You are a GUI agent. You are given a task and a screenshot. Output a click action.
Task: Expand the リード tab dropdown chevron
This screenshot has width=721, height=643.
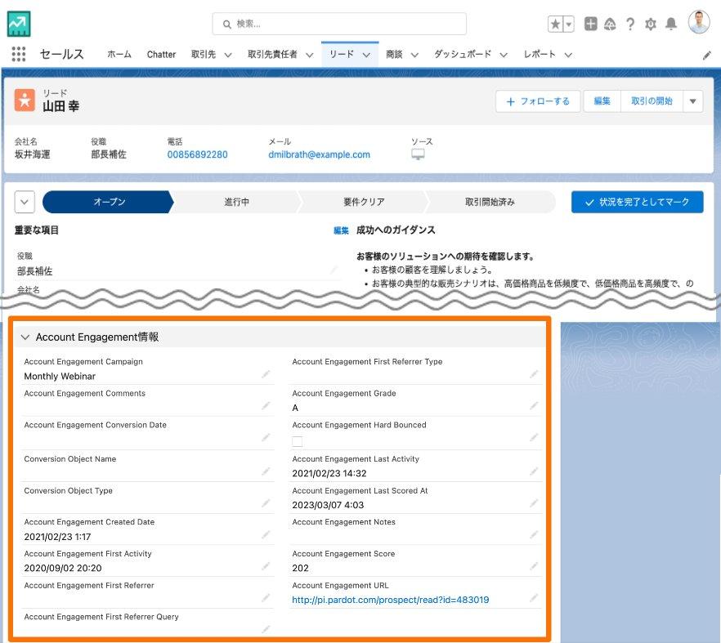(366, 56)
